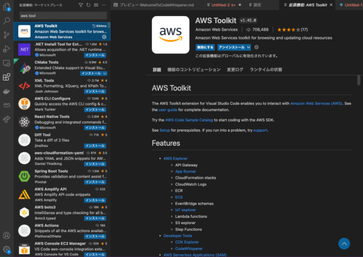Screen dimensions: 363x257
Task: Open the IoT explorer link
Action: tap(185, 210)
